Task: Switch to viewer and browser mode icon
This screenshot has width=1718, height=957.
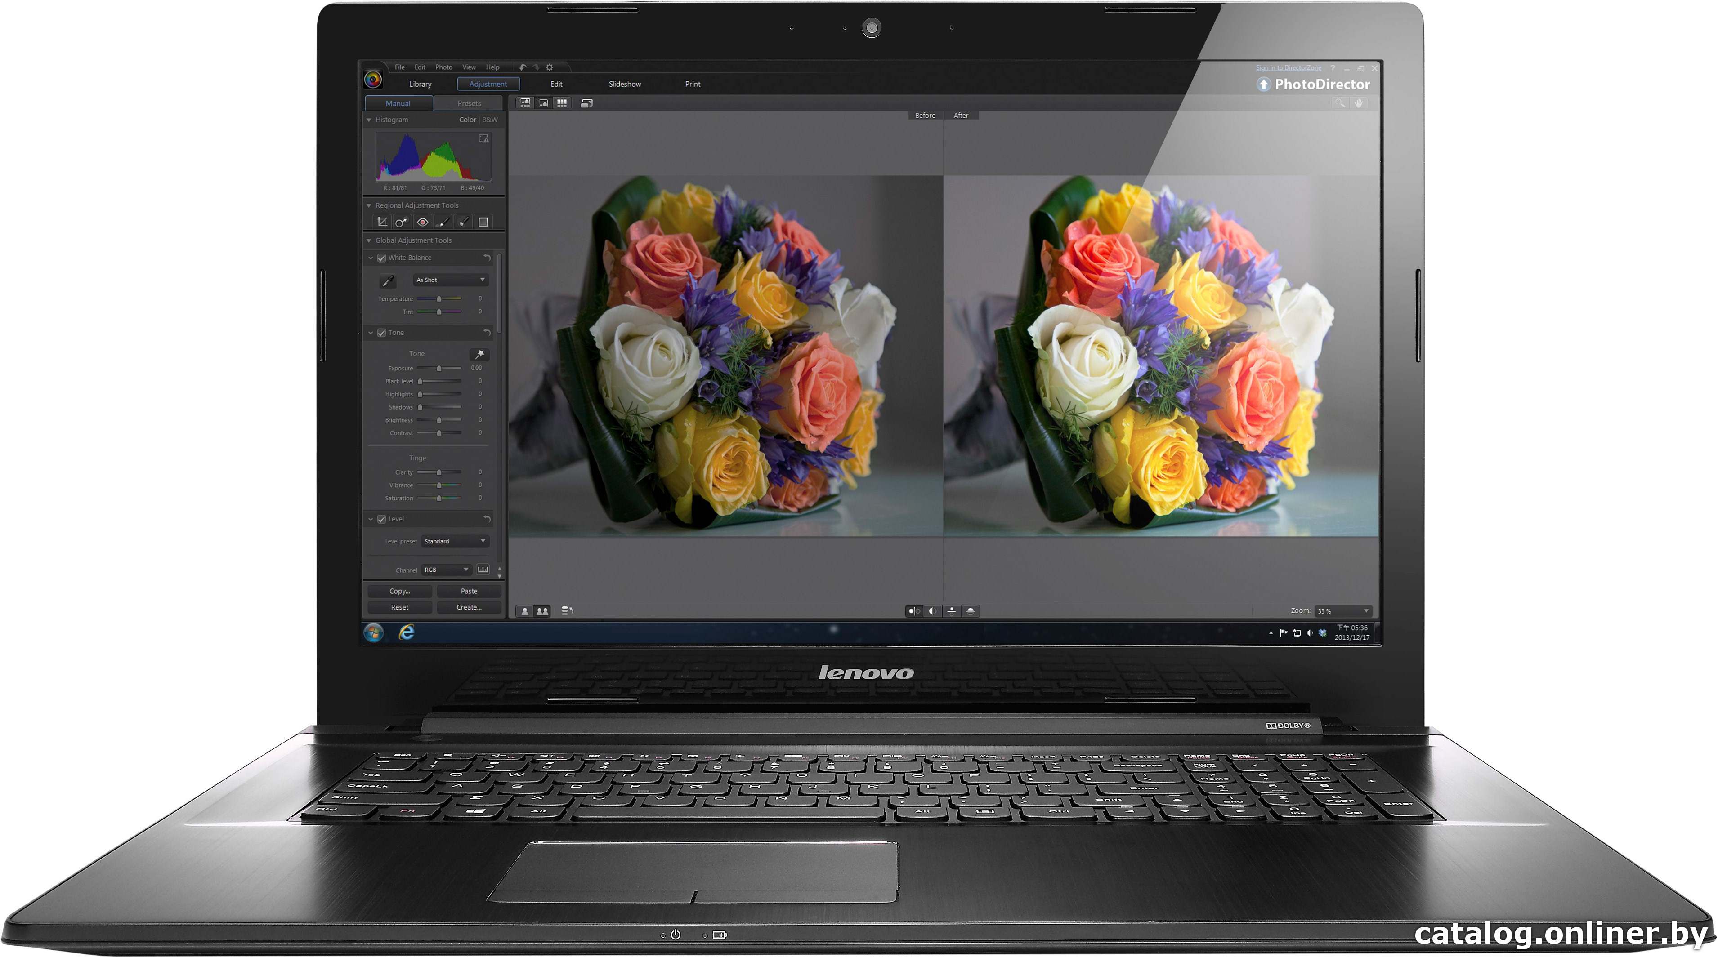Action: pos(526,103)
